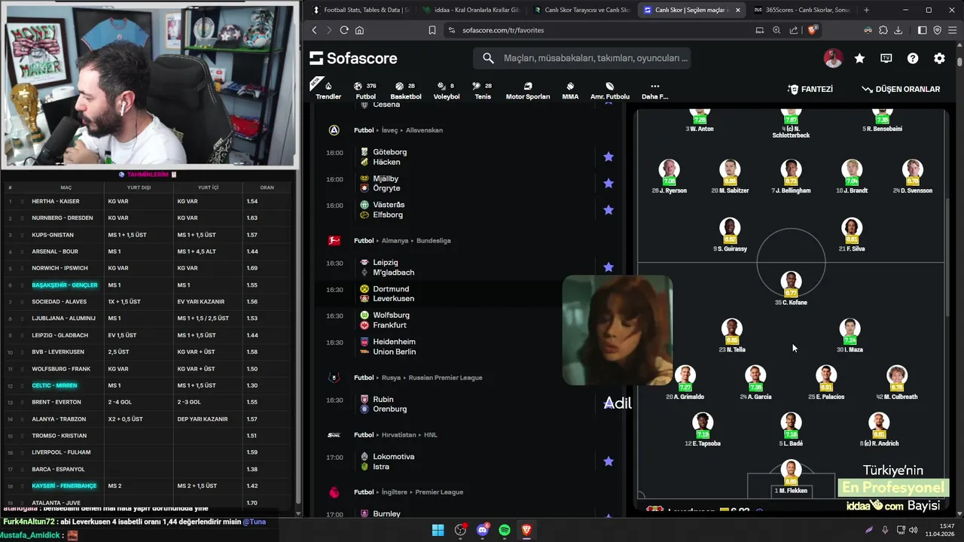This screenshot has height=542, width=964.
Task: Open Brave Shields icon
Action: [813, 30]
